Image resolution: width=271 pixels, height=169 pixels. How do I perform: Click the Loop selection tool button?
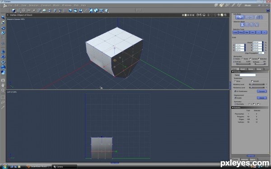pos(235,32)
